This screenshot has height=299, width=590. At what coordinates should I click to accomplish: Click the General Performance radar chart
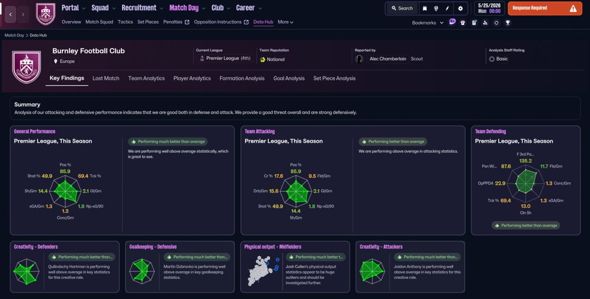[65, 191]
